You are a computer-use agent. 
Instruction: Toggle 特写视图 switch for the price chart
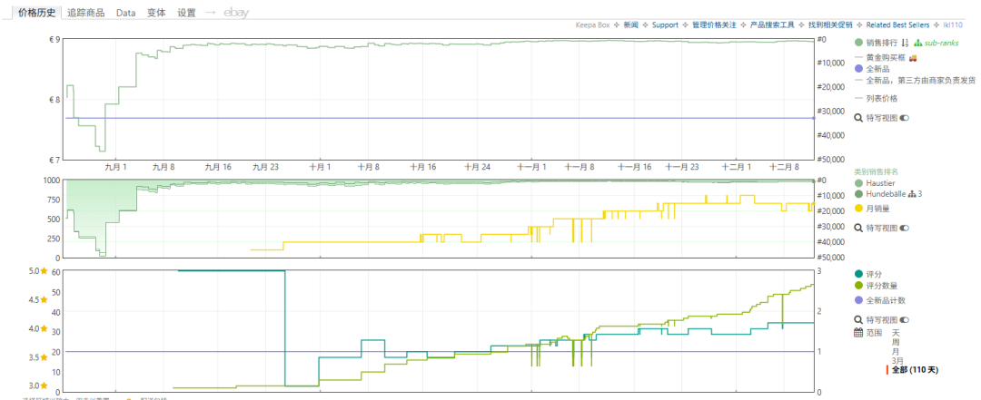905,118
